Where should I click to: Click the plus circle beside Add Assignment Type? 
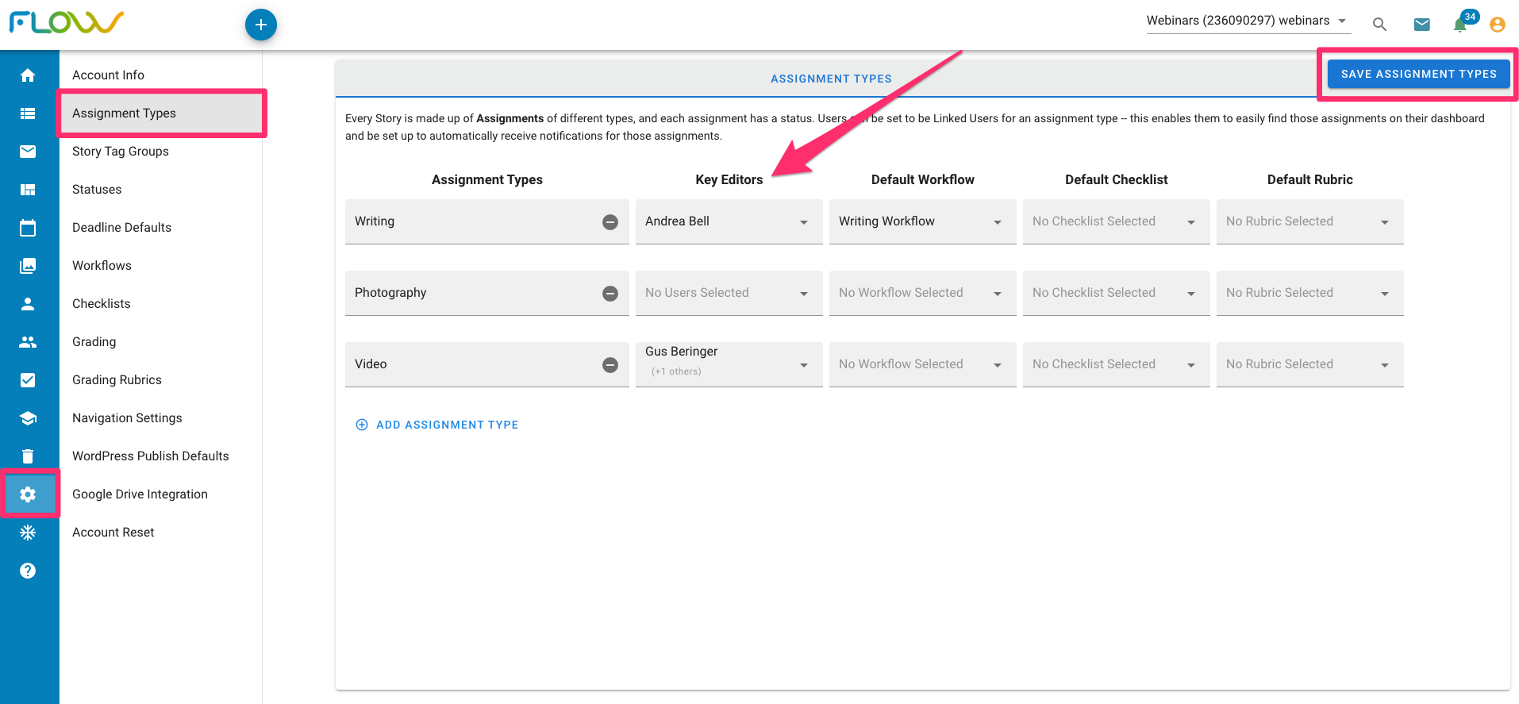[362, 425]
